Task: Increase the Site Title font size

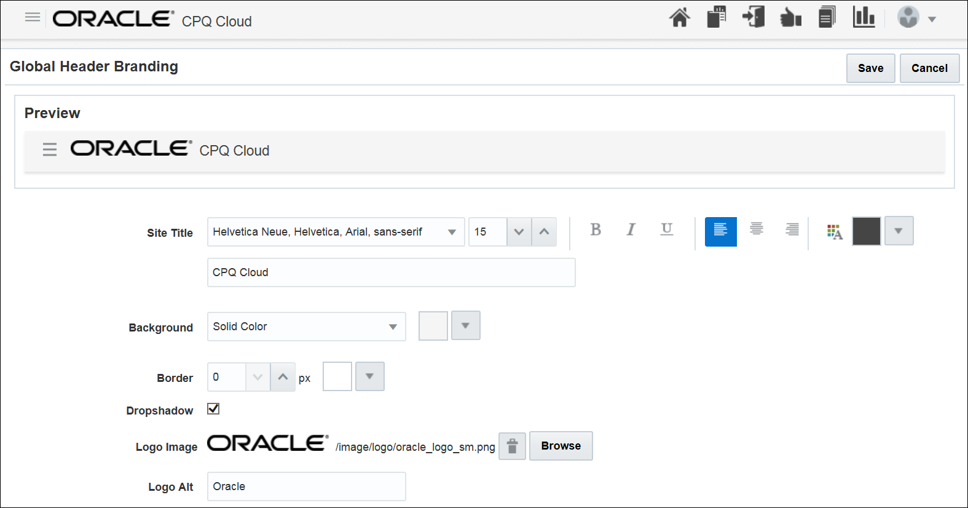Action: click(x=544, y=232)
